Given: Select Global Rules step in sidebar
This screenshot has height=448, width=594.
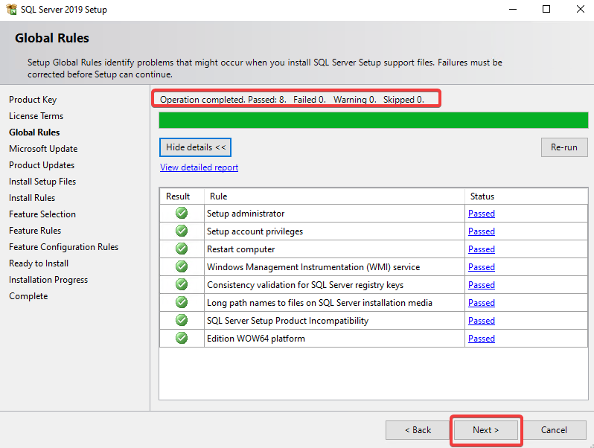Looking at the screenshot, I should click(x=34, y=132).
